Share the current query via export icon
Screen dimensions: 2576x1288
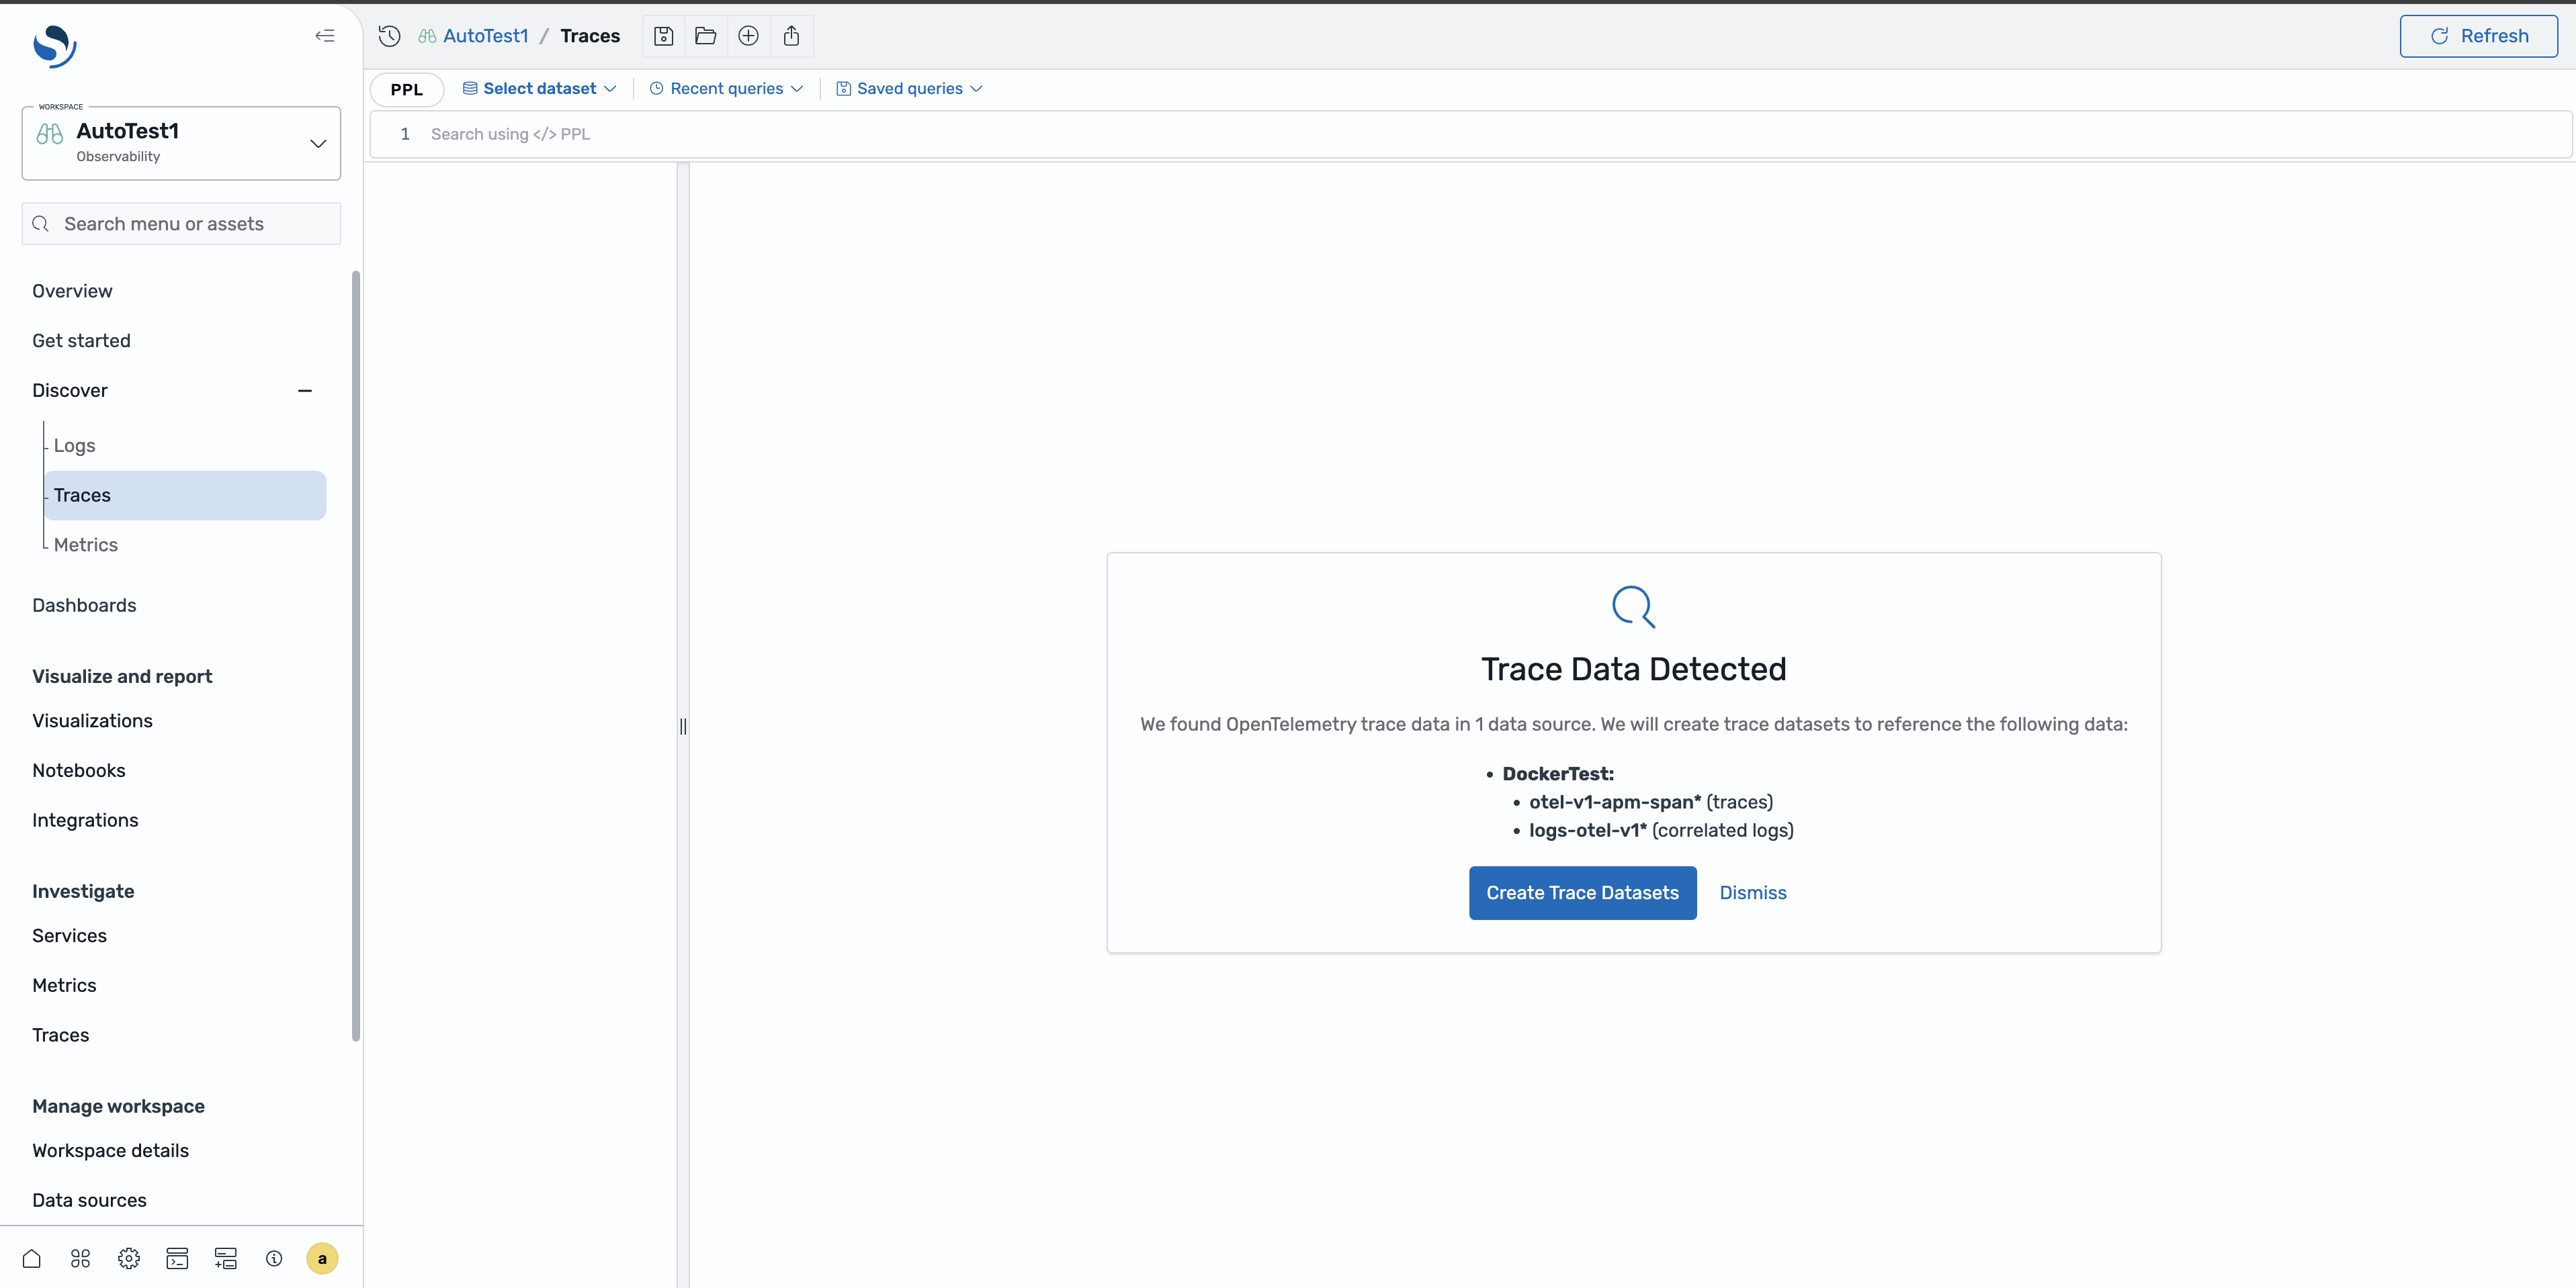tap(791, 36)
